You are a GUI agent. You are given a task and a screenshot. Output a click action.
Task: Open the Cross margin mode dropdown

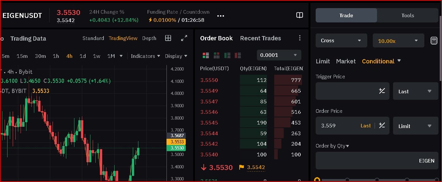click(x=341, y=41)
